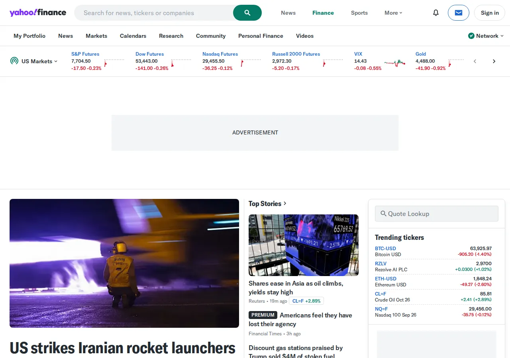Open the S&P Futures sparkline chart
Screen dimensions: 510x358
click(x=114, y=62)
